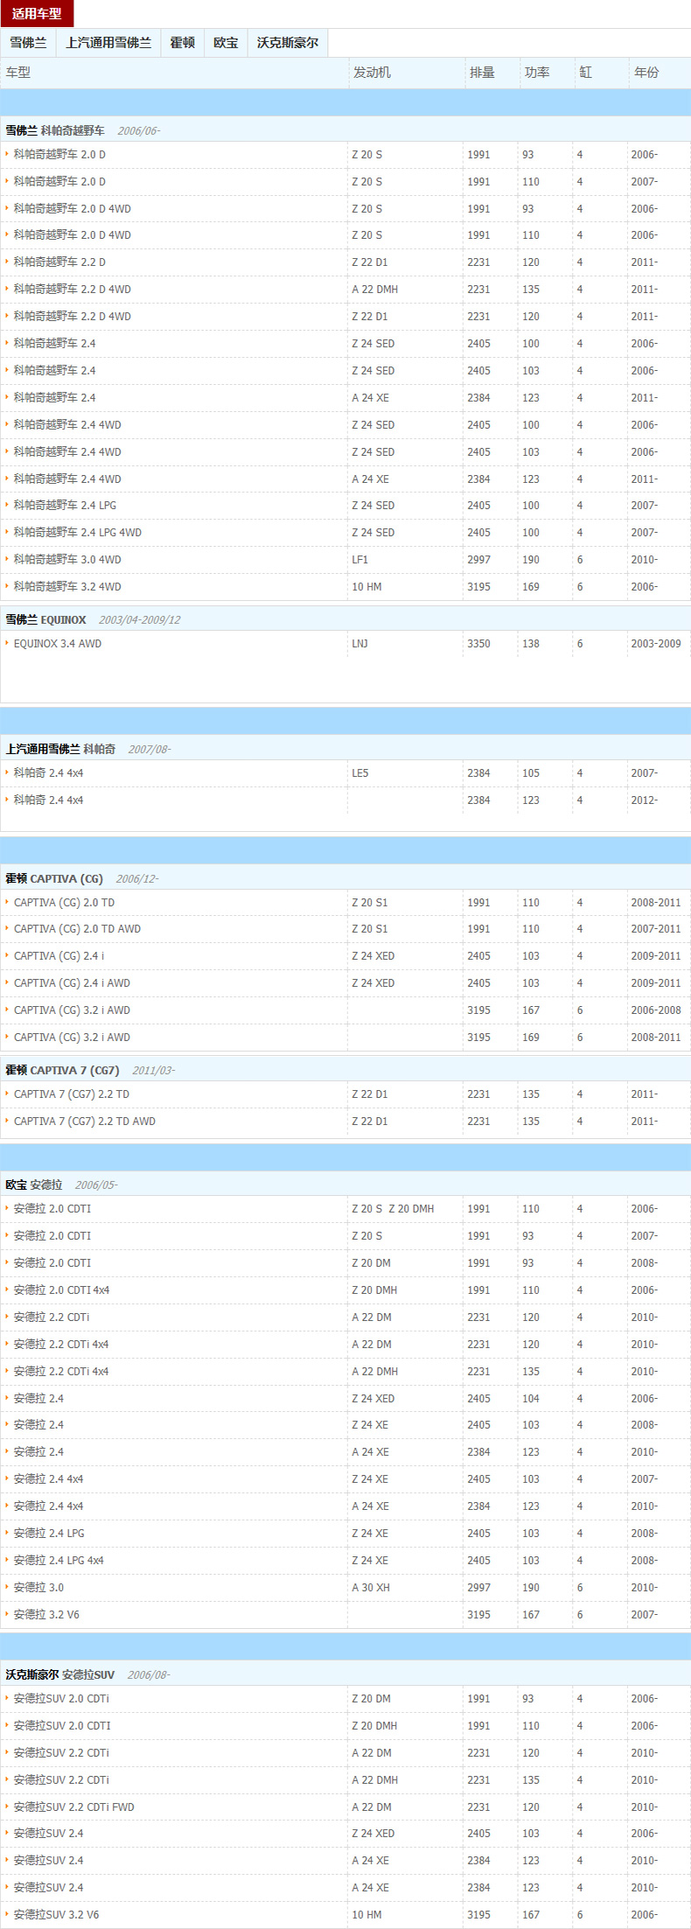Select the 雪佛兰 brand tab
Image resolution: width=691 pixels, height=1929 pixels.
pyautogui.click(x=28, y=43)
